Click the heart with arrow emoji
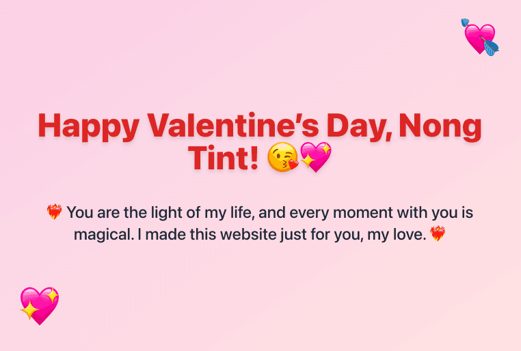Screen dimensions: 521x351 480,36
